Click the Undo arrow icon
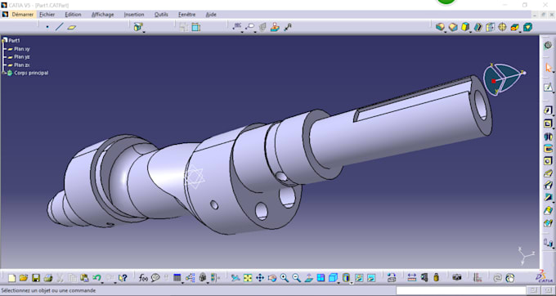556x296 pixels. tap(96, 278)
